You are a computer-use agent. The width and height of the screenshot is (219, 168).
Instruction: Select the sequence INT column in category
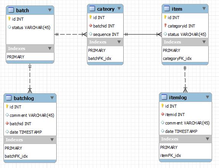tap(105, 34)
